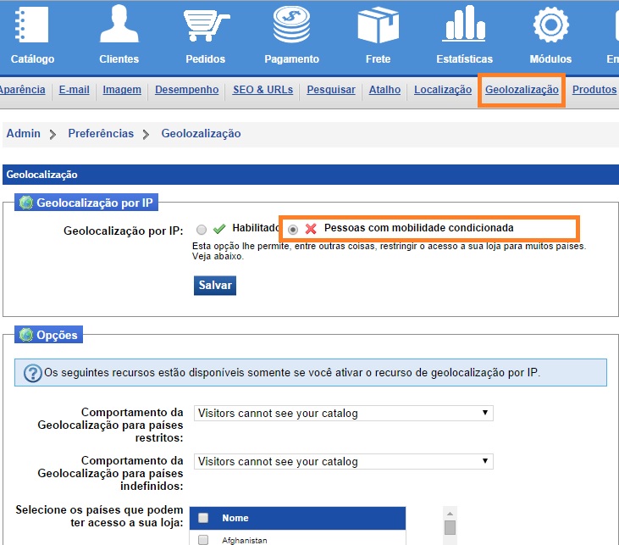
Task: Click the question mark help icon
Action: (x=33, y=373)
